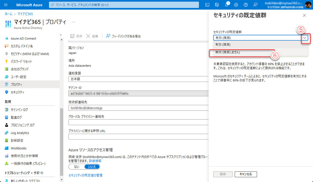Open the 通知言語 combo box
Screen dimensions: 313x182
139,78
